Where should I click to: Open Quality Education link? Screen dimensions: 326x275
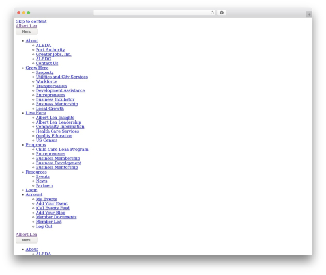click(54, 136)
